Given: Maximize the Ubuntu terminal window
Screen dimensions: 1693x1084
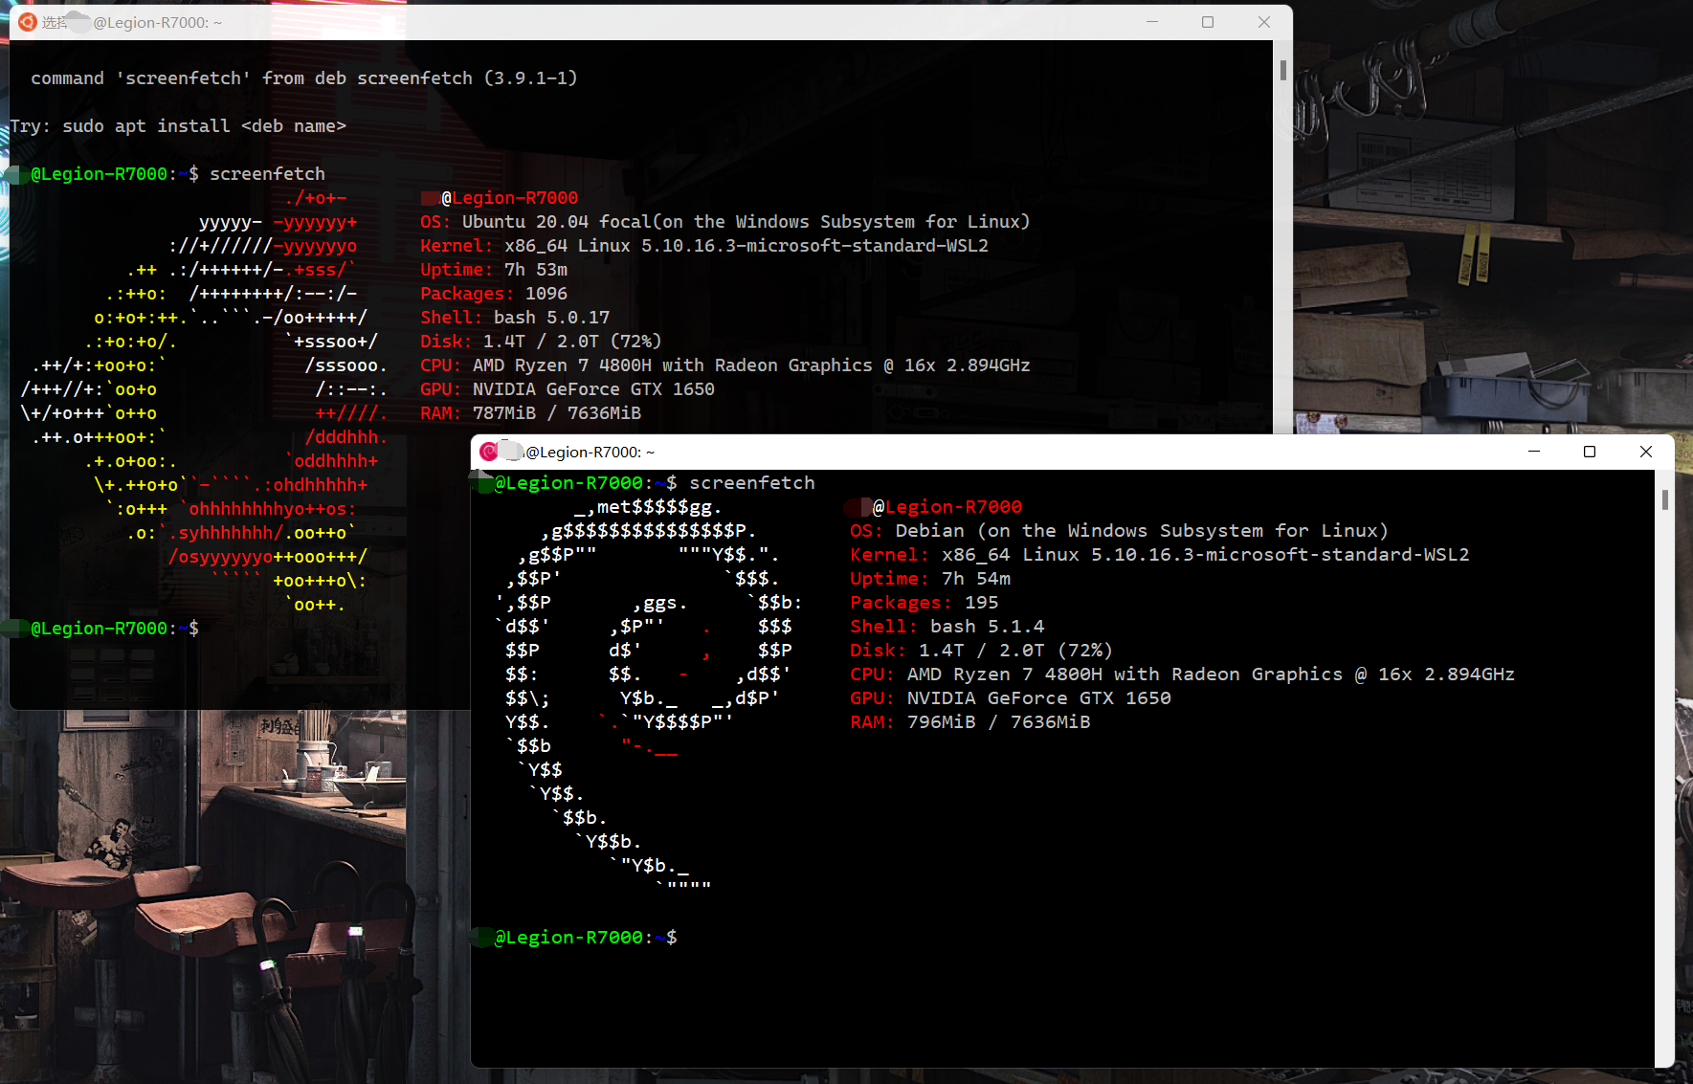Looking at the screenshot, I should pos(1208,22).
